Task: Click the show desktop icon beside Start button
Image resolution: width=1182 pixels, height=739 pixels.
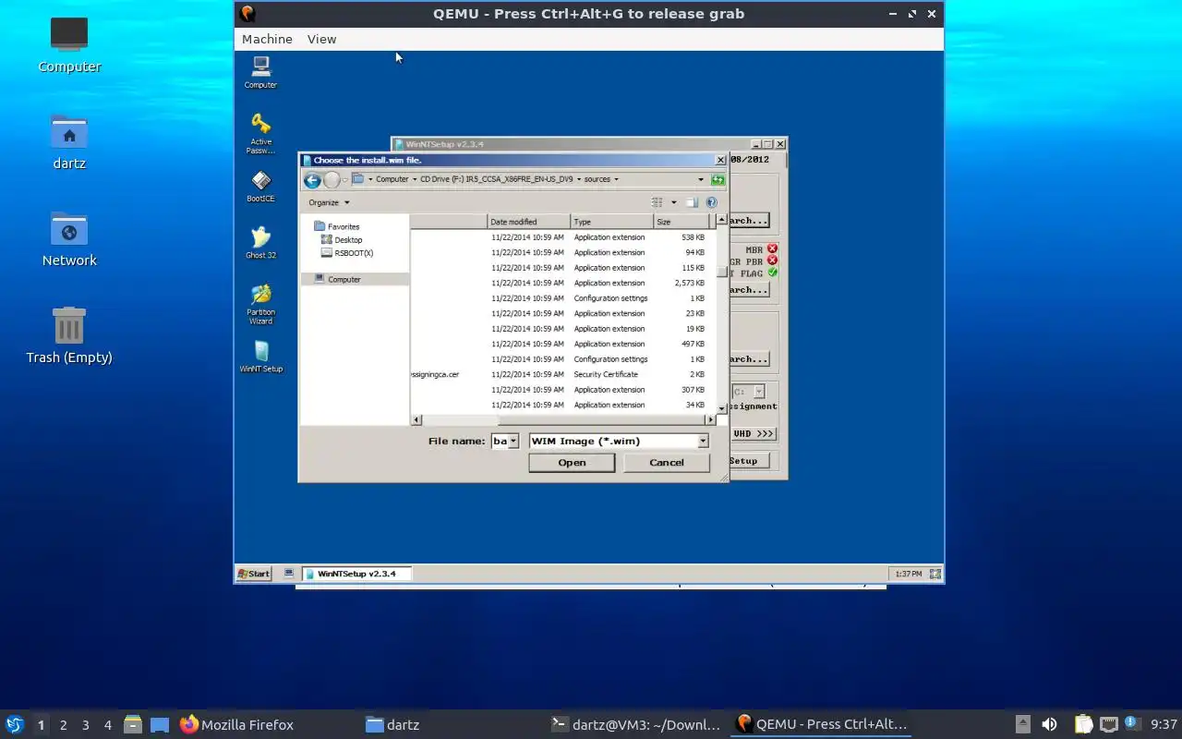Action: click(x=289, y=574)
